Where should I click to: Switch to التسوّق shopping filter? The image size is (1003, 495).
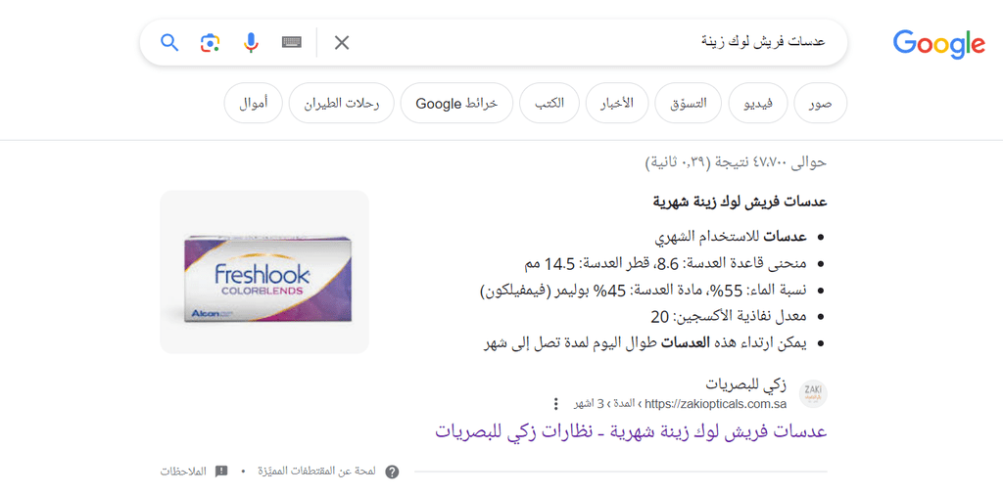[x=689, y=103]
